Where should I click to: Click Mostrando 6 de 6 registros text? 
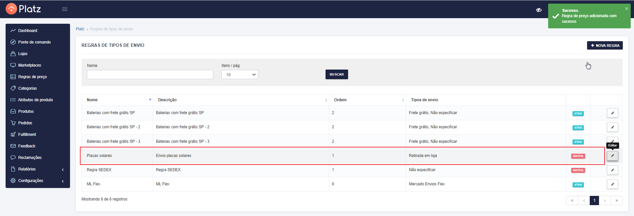104,199
